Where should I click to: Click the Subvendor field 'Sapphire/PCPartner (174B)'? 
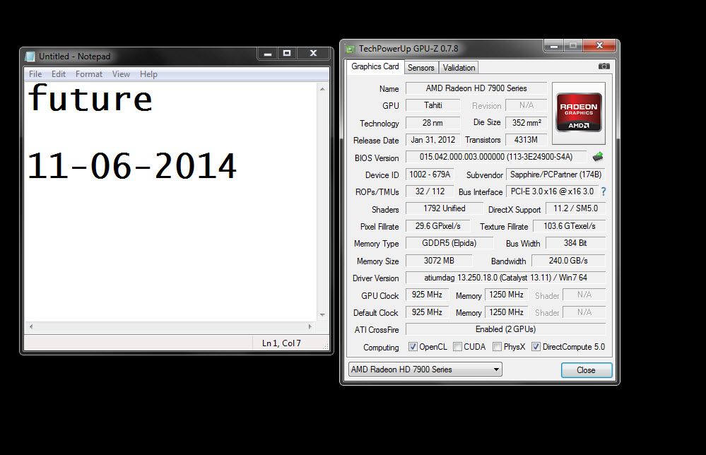(555, 175)
